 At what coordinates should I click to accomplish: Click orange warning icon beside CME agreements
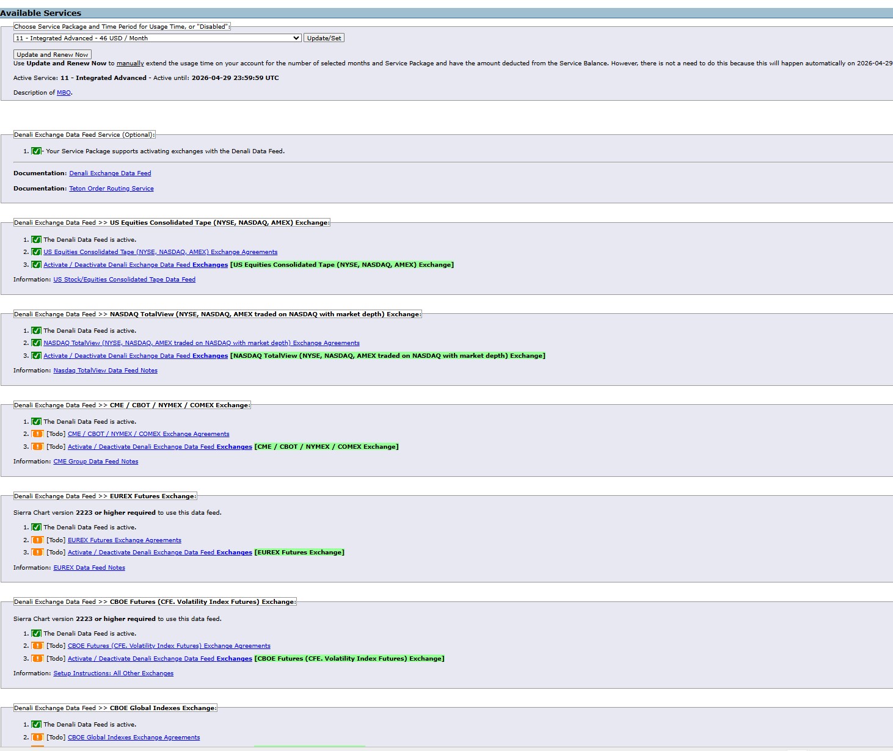(x=37, y=434)
